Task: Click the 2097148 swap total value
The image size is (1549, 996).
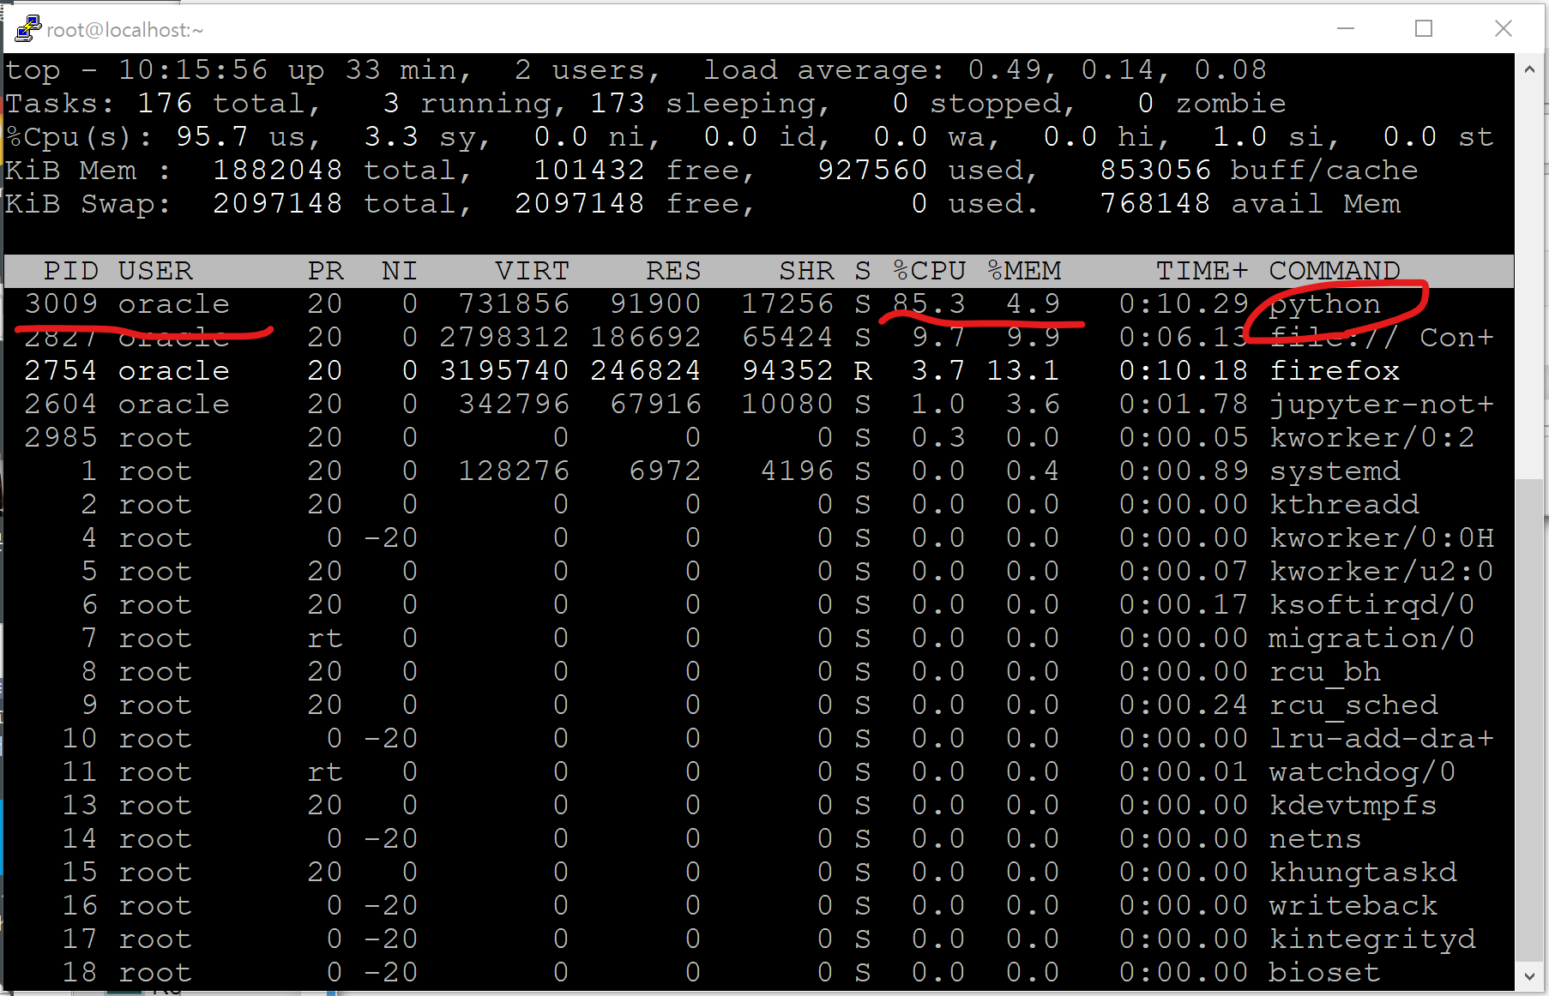Action: (278, 203)
